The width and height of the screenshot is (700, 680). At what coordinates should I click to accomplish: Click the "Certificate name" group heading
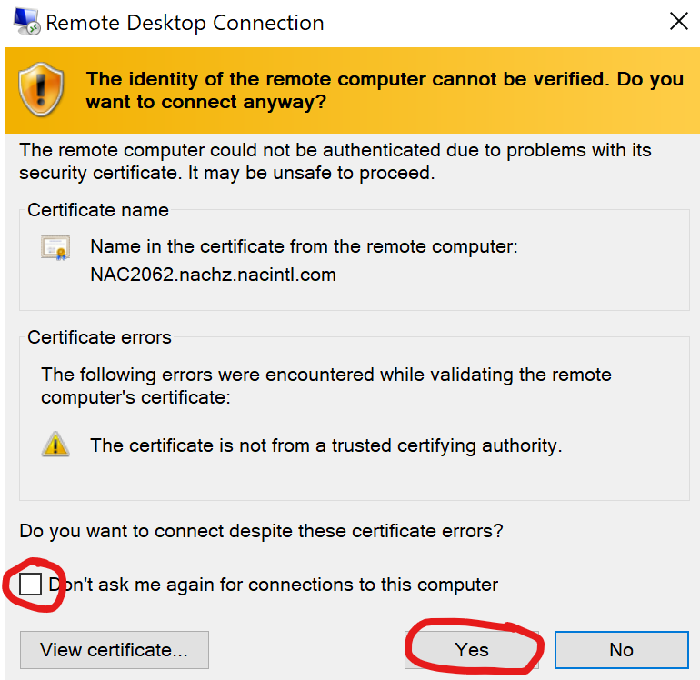click(x=98, y=210)
